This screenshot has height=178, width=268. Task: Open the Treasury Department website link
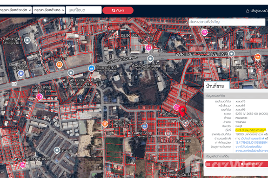[253, 138]
